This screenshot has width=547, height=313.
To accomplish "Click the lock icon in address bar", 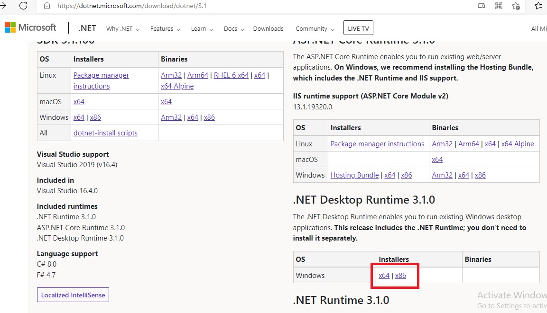I will (x=47, y=6).
